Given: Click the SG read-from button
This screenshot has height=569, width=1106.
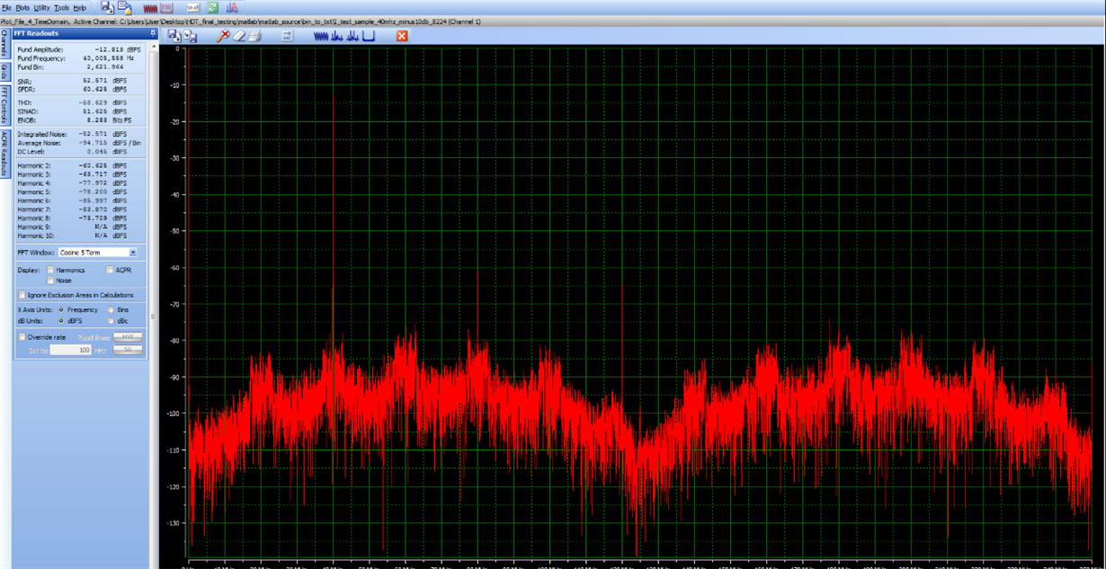Looking at the screenshot, I should [x=128, y=349].
